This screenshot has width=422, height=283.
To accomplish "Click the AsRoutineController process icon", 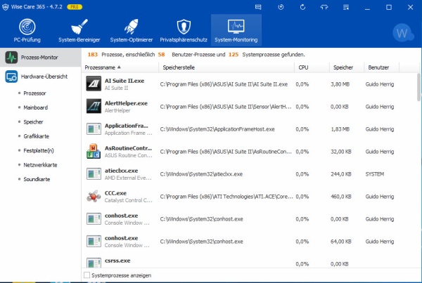I will (x=94, y=151).
